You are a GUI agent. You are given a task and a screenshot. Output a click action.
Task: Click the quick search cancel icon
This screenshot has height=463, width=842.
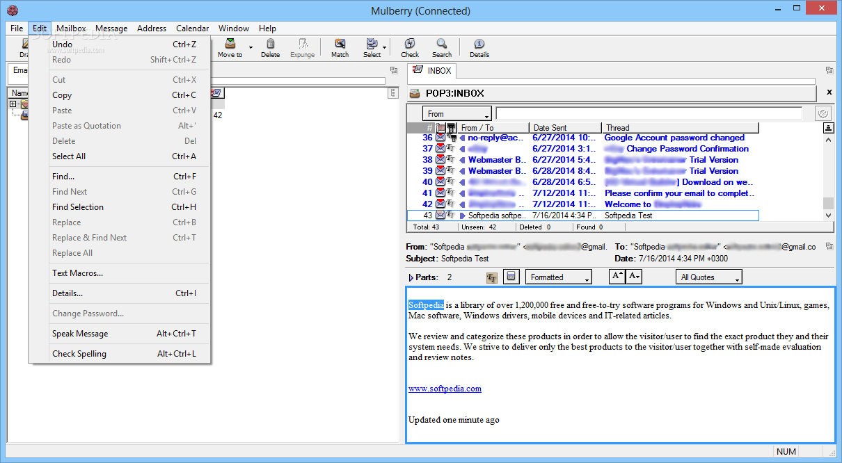pos(823,113)
